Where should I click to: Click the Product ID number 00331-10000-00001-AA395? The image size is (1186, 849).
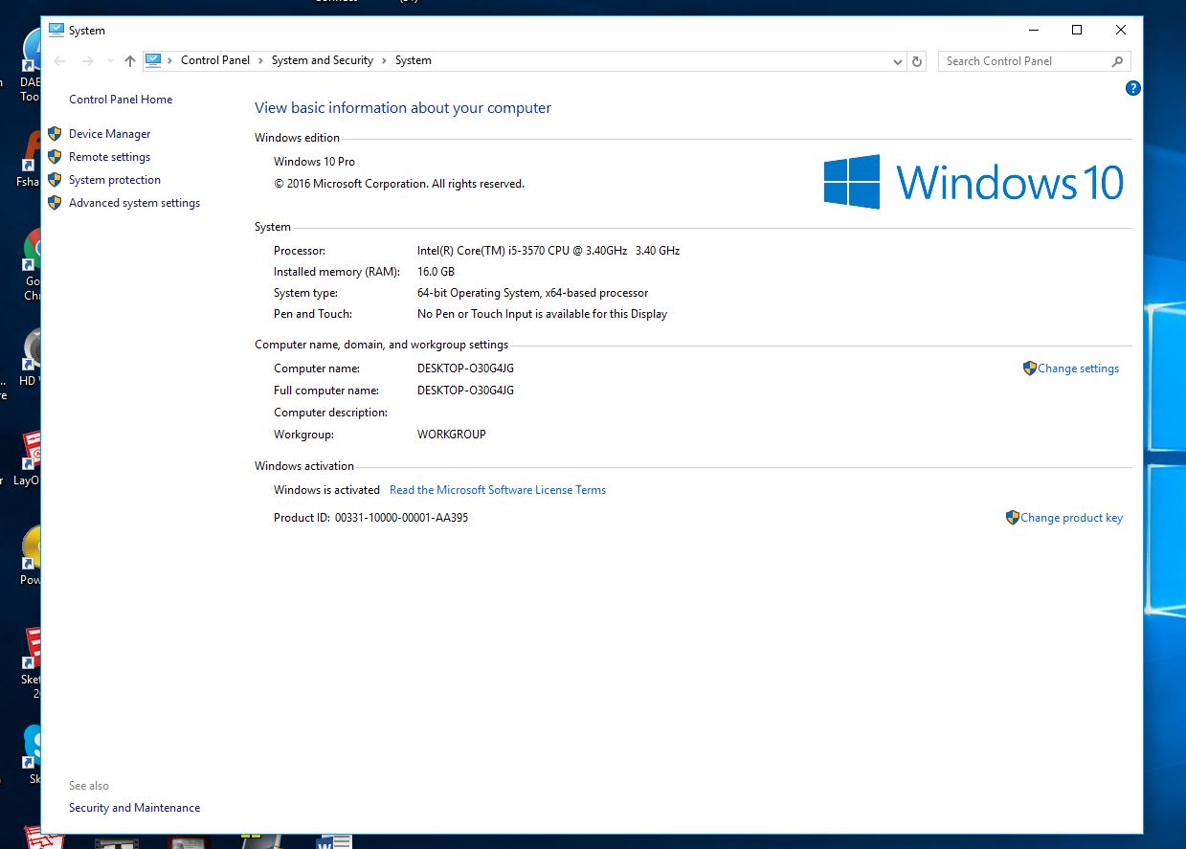[401, 518]
